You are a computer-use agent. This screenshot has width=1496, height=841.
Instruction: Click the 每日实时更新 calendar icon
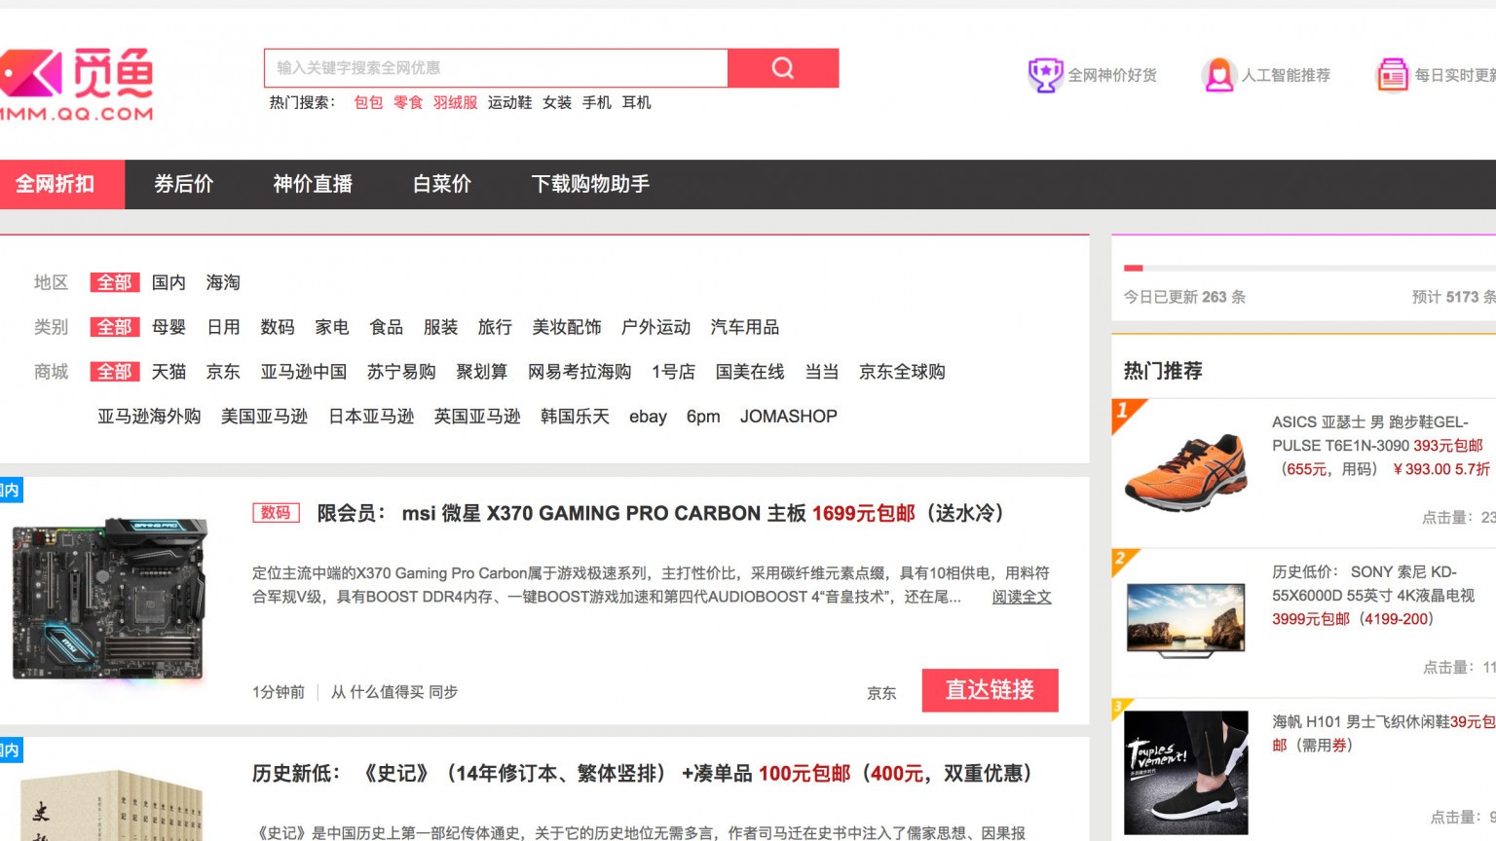coord(1392,75)
